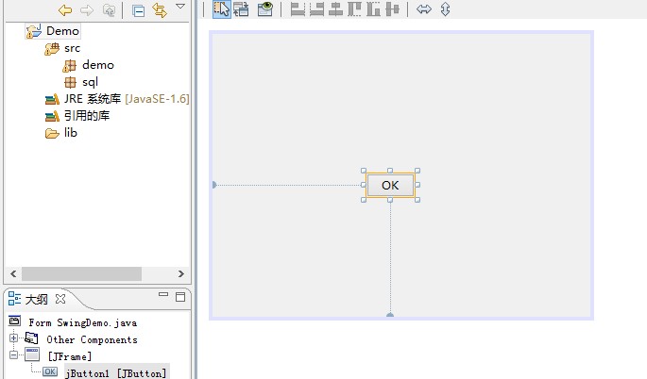647x379 pixels.
Task: Collapse the [JFrame] node
Action: point(13,355)
